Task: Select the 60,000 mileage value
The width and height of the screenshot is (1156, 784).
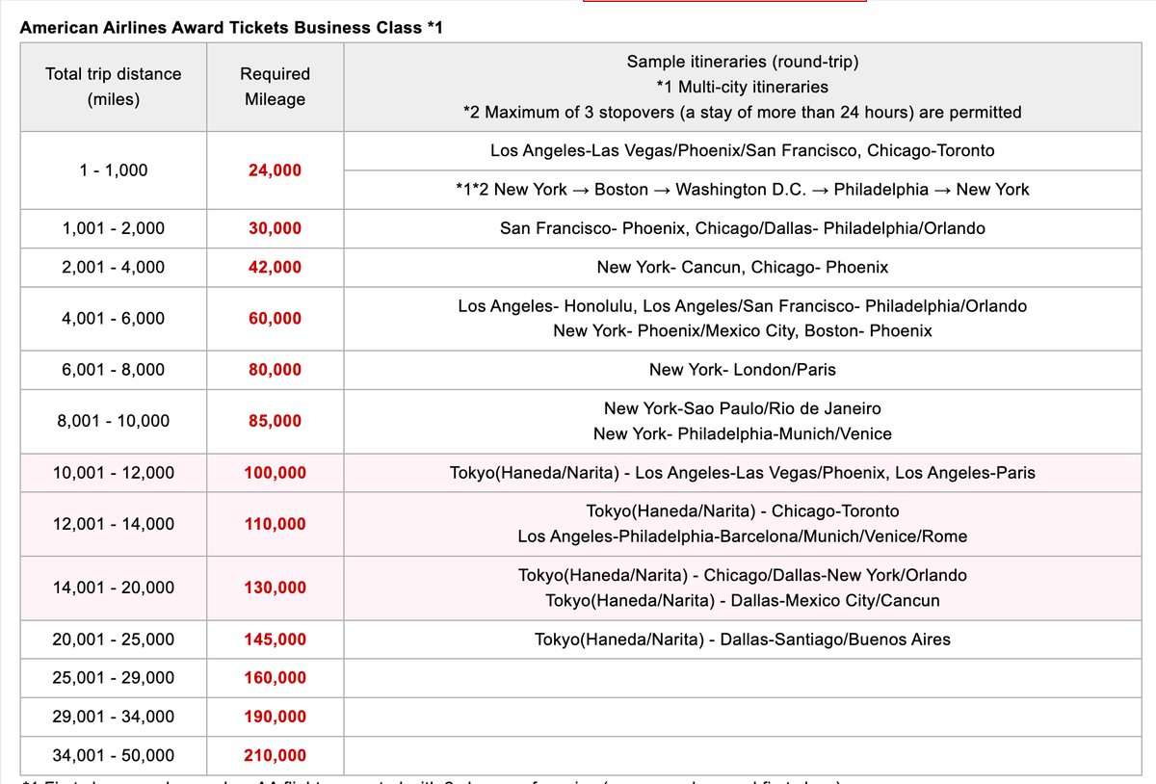Action: (275, 319)
